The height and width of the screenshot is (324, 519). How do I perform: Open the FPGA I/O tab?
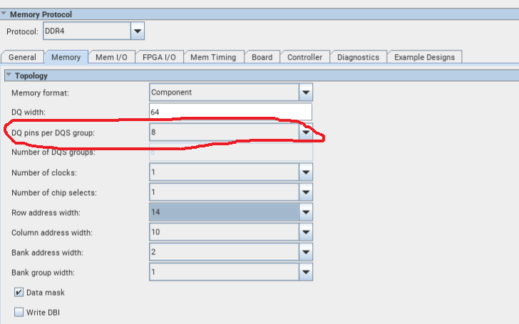[159, 57]
